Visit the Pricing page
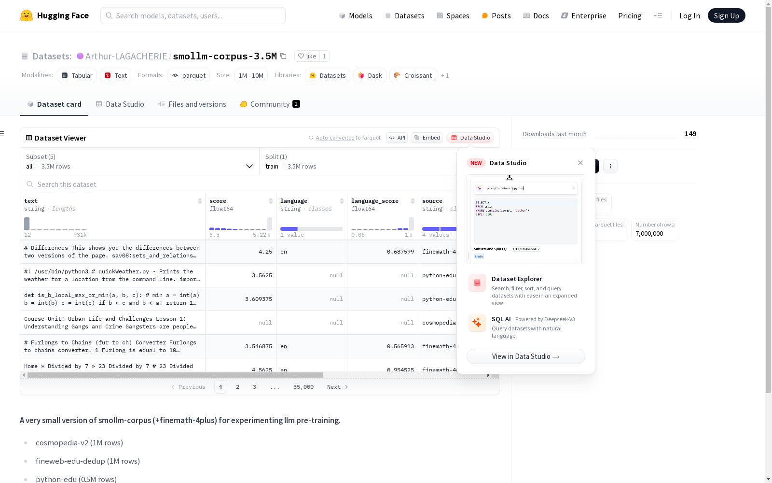Screen dimensions: 772x483 (630, 15)
